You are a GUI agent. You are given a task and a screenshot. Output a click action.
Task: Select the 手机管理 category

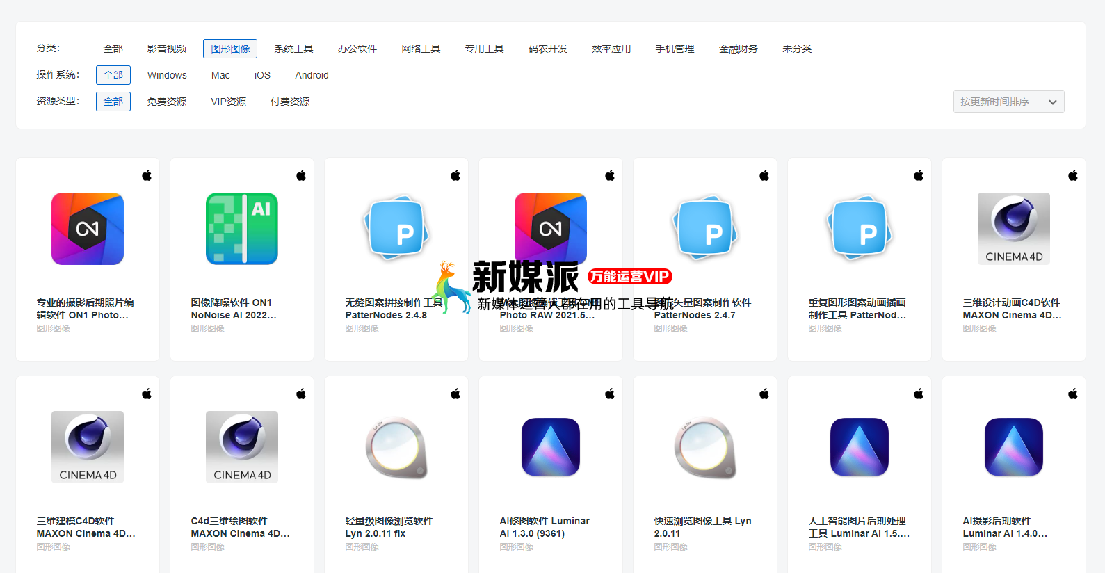(675, 49)
